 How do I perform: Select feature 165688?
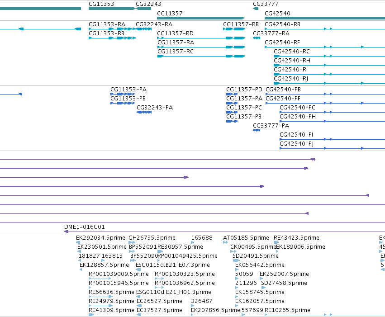click(202, 238)
